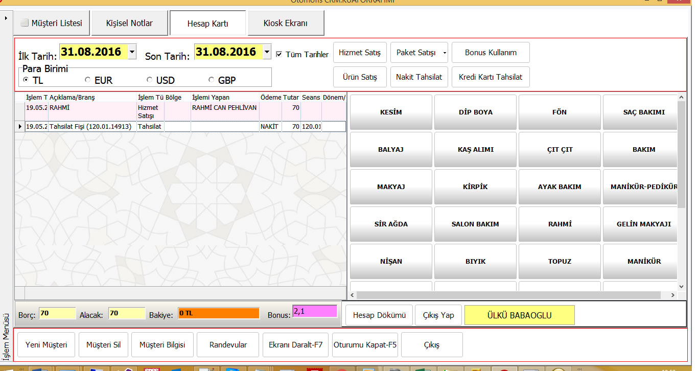698x371 pixels.
Task: Choose the NİŞAN service tile
Action: 391,261
